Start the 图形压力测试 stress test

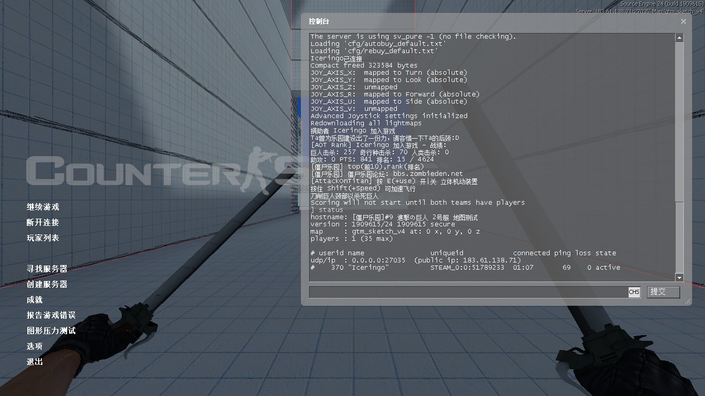coord(51,331)
